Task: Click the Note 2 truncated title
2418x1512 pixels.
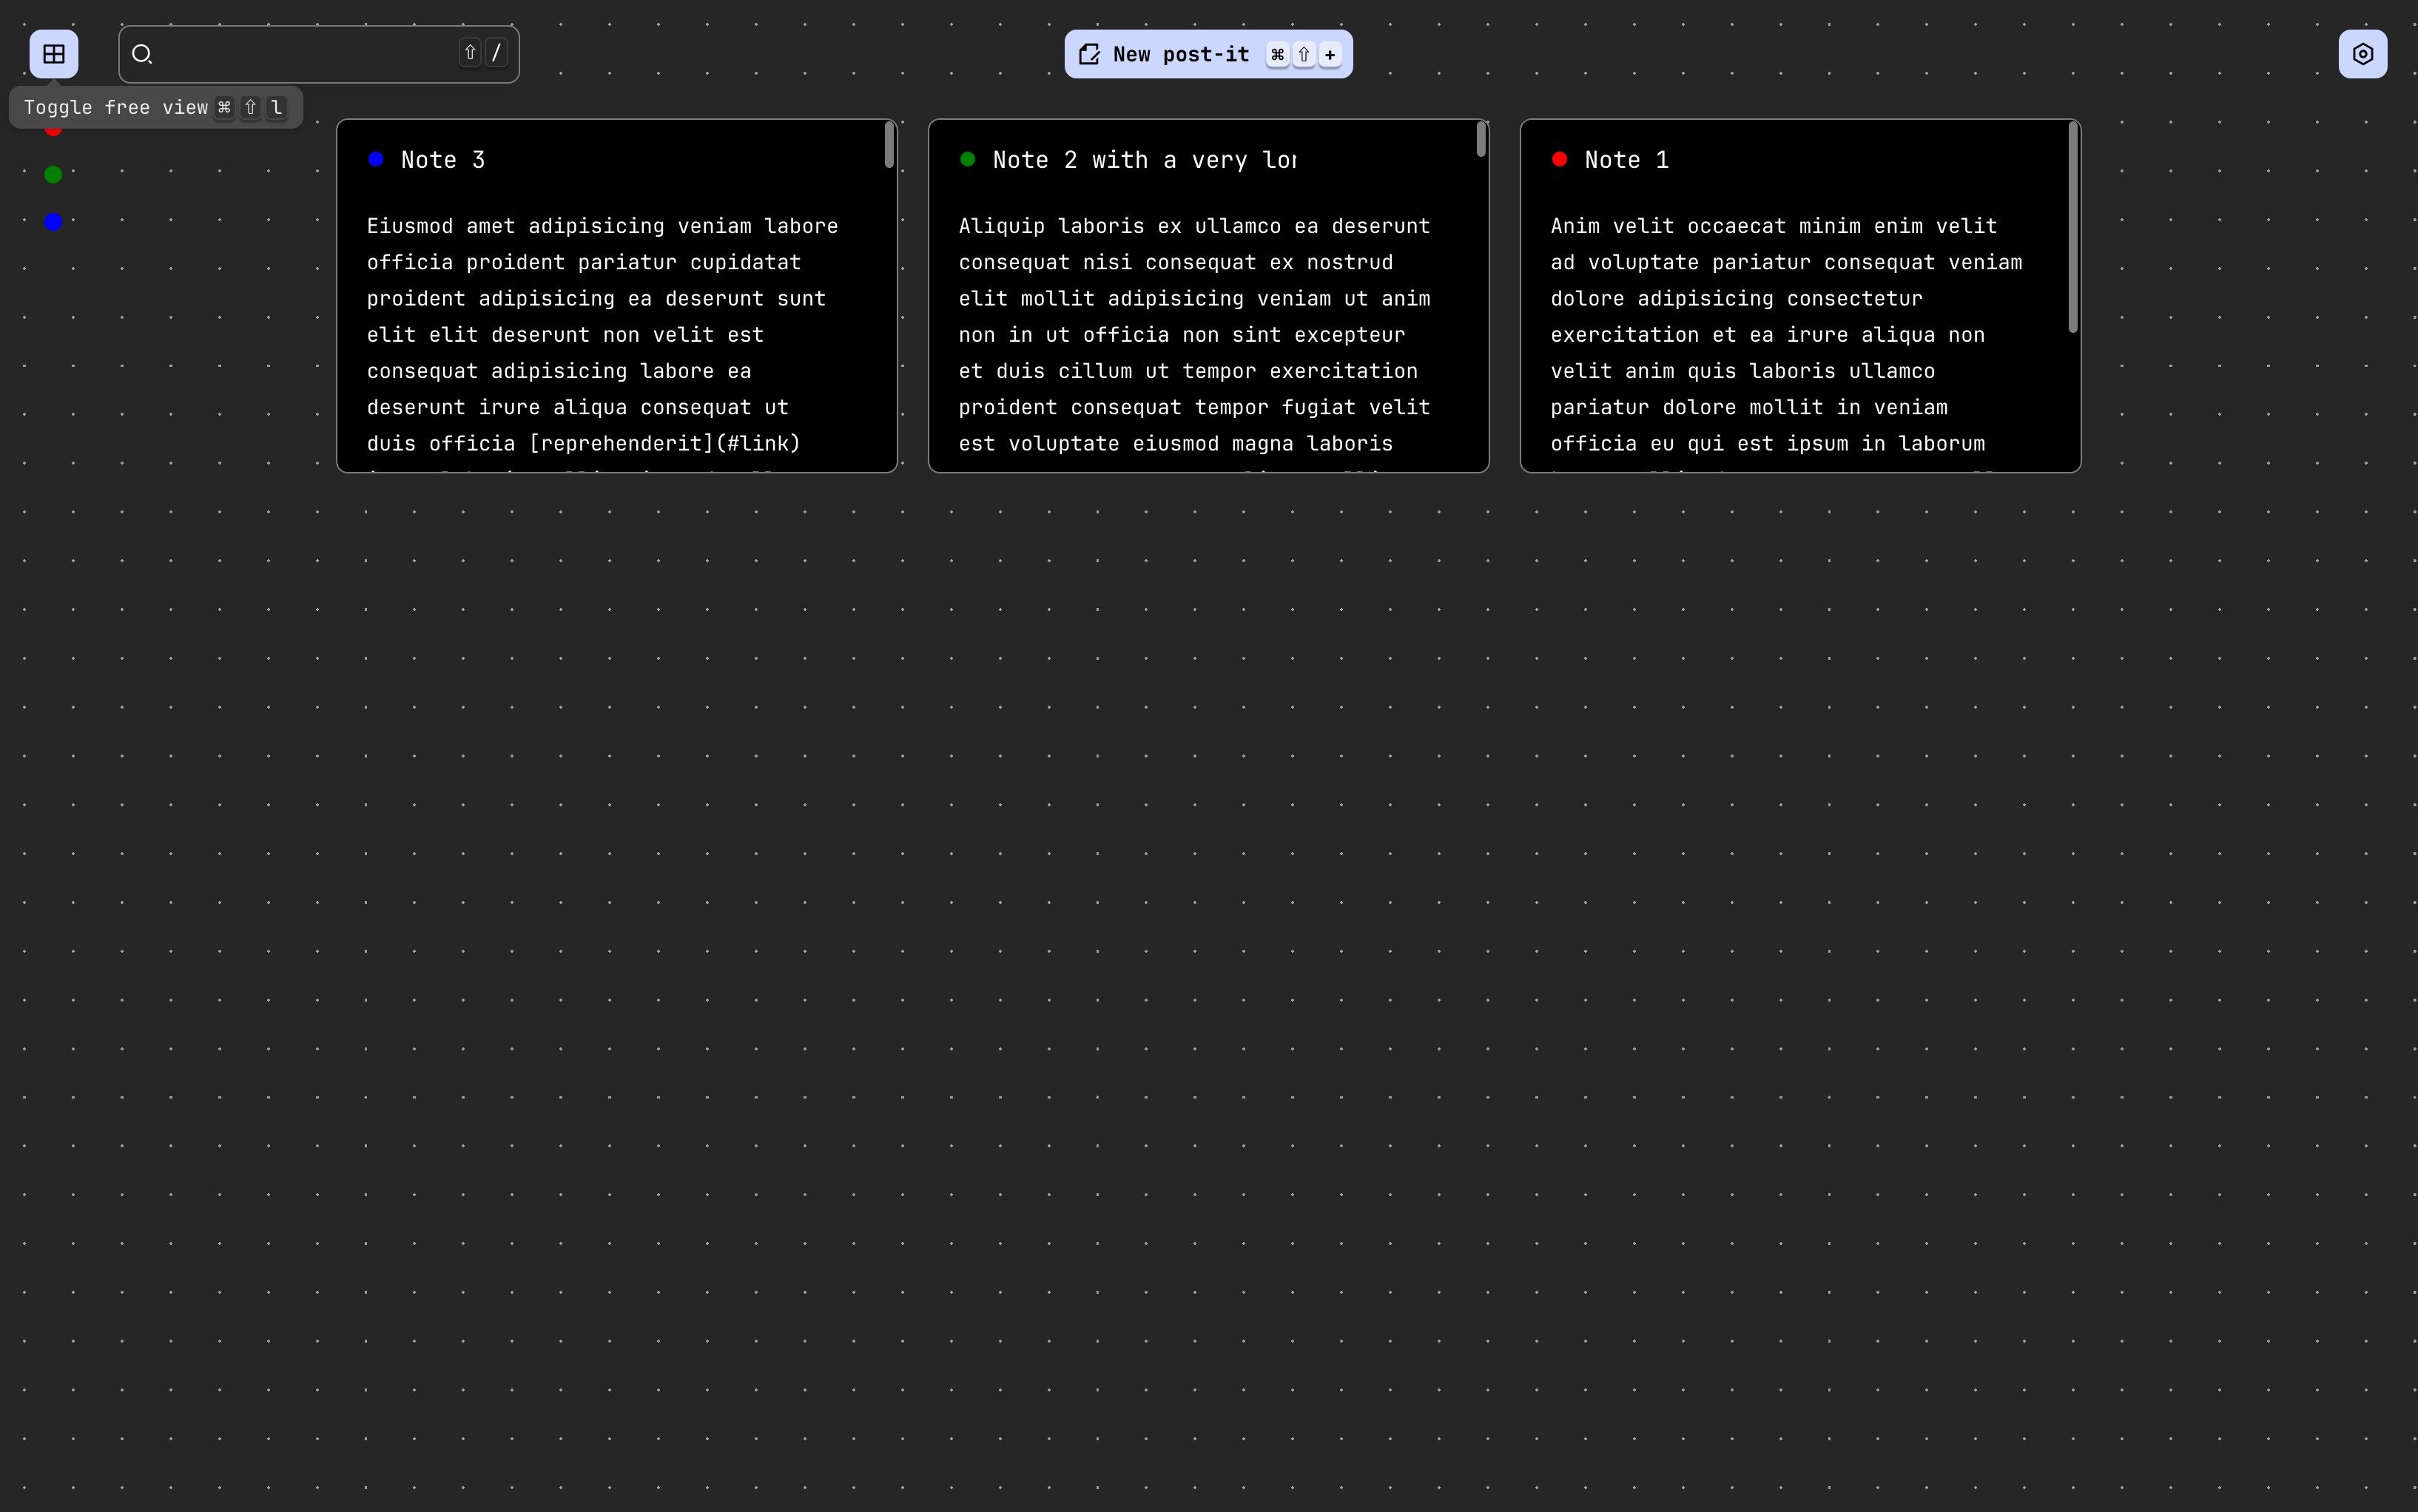Action: 1144,160
